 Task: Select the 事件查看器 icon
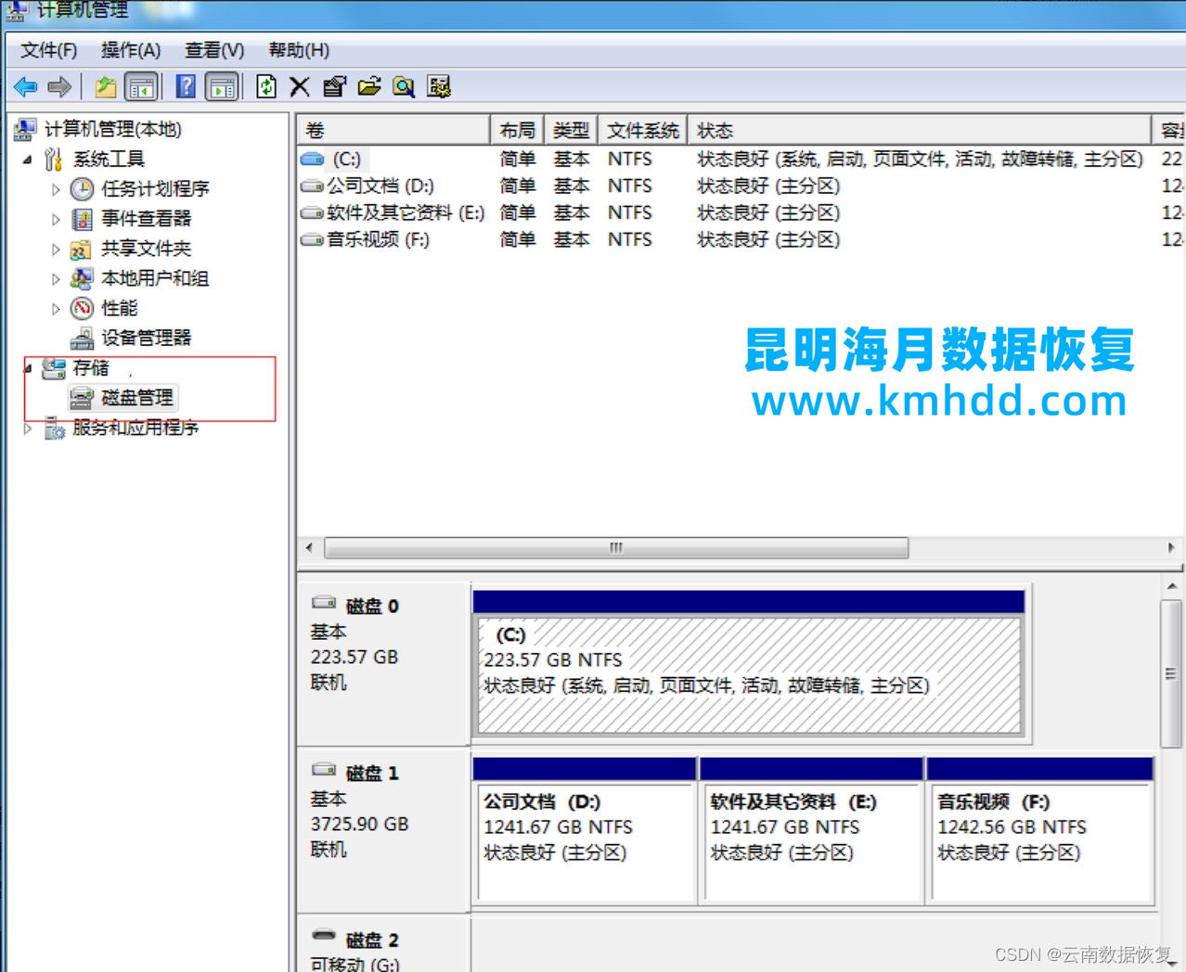point(83,219)
